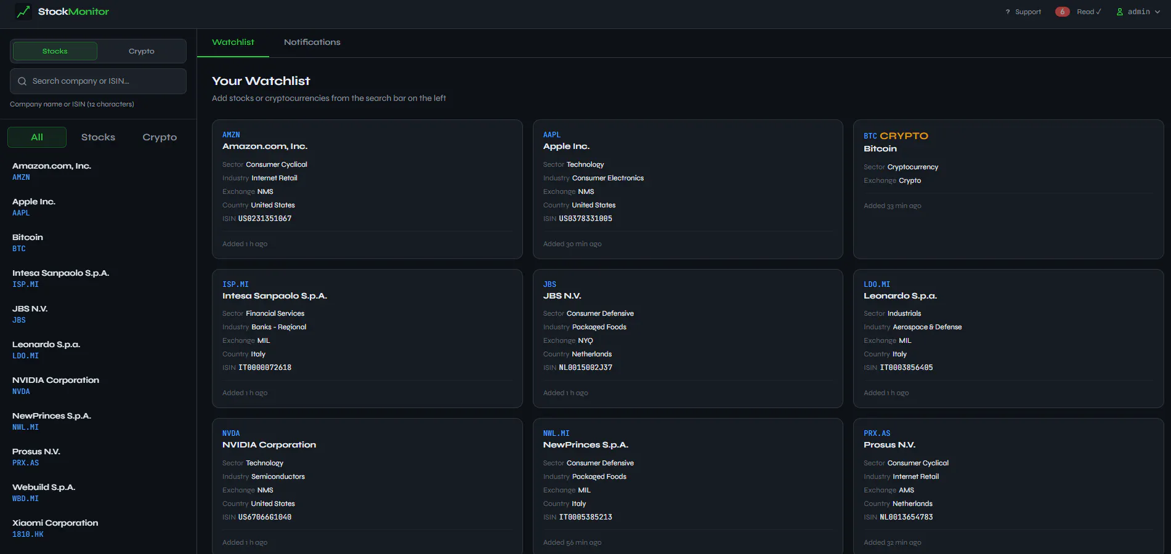Open Amazon.com, Inc. in sidebar list
Screen dimensions: 1171x554
click(x=99, y=171)
